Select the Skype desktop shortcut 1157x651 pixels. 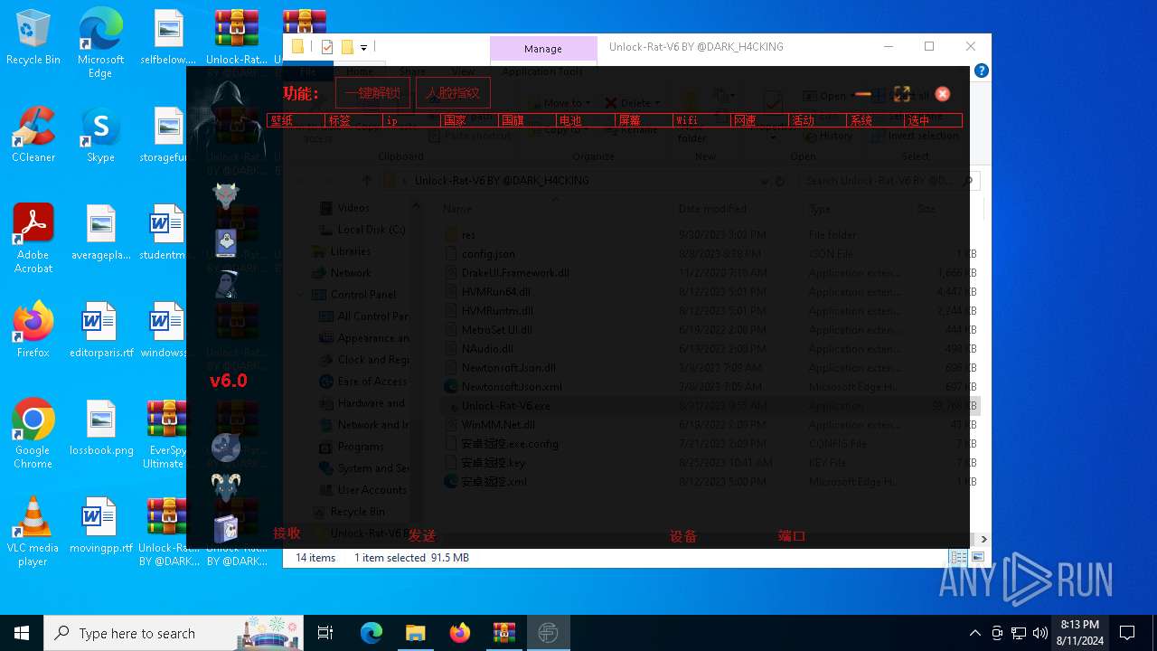tap(100, 135)
